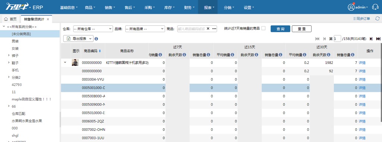This screenshot has height=142, width=382.
Task: Open the 分销 menu
Action: pos(229,7)
